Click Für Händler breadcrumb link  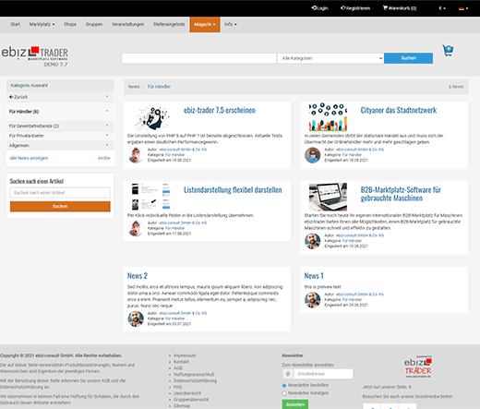159,87
